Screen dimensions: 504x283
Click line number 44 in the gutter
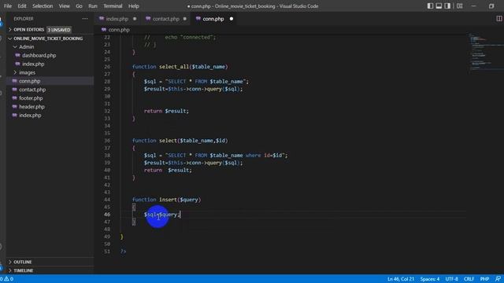click(x=107, y=200)
